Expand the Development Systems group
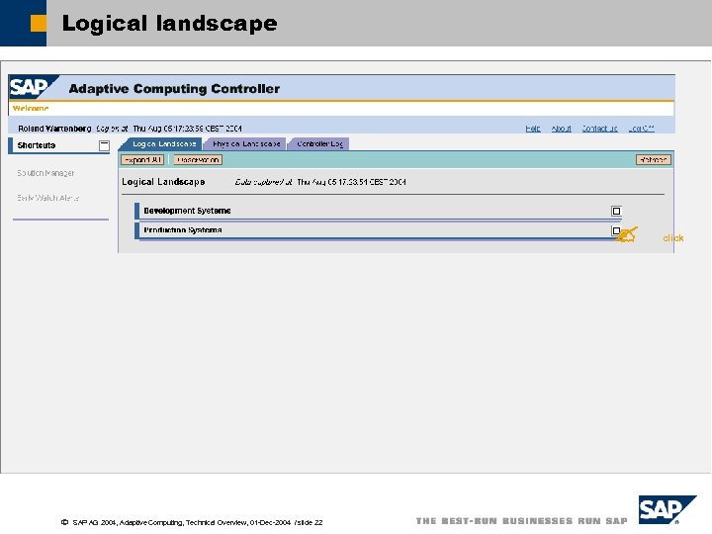This screenshot has width=712, height=534. tap(616, 211)
